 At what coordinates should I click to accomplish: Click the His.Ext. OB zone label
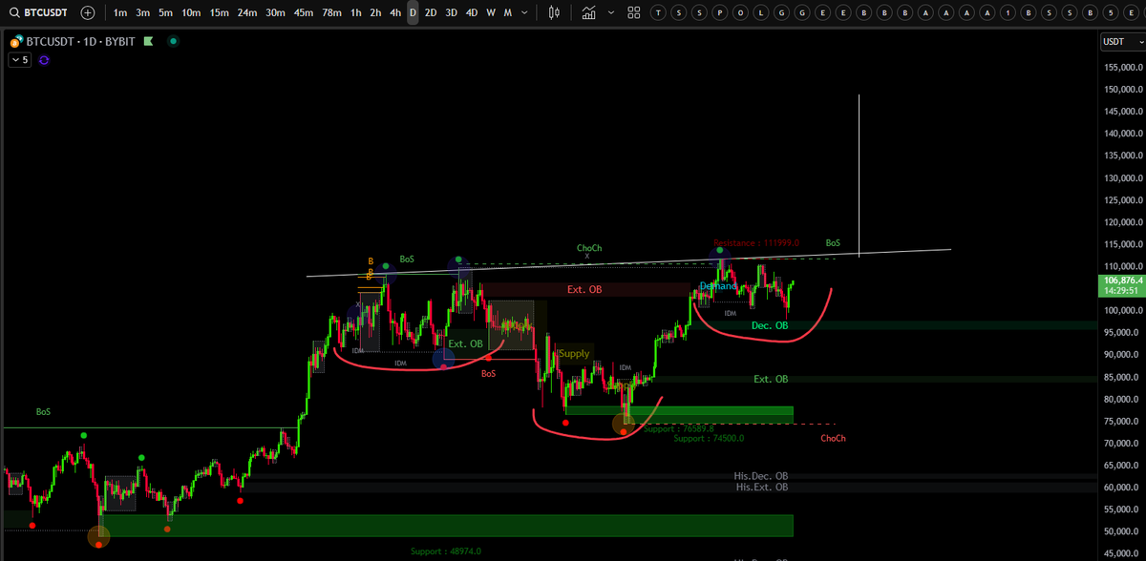click(762, 488)
